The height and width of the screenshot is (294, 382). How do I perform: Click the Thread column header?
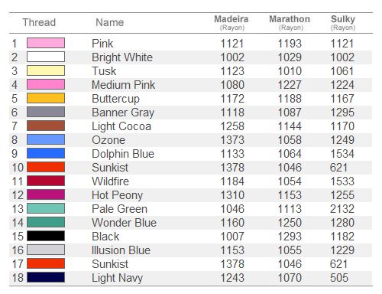pos(39,22)
